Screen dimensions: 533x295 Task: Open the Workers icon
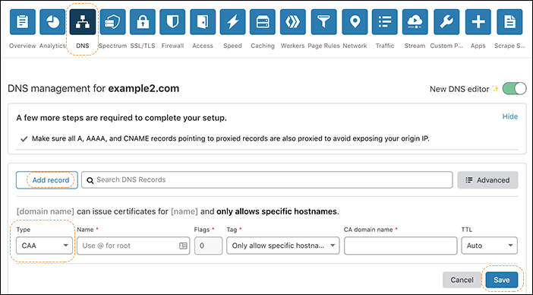pos(292,22)
